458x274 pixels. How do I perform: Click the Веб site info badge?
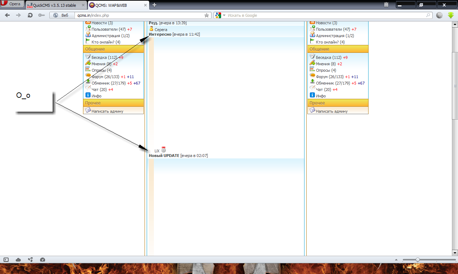pyautogui.click(x=60, y=15)
